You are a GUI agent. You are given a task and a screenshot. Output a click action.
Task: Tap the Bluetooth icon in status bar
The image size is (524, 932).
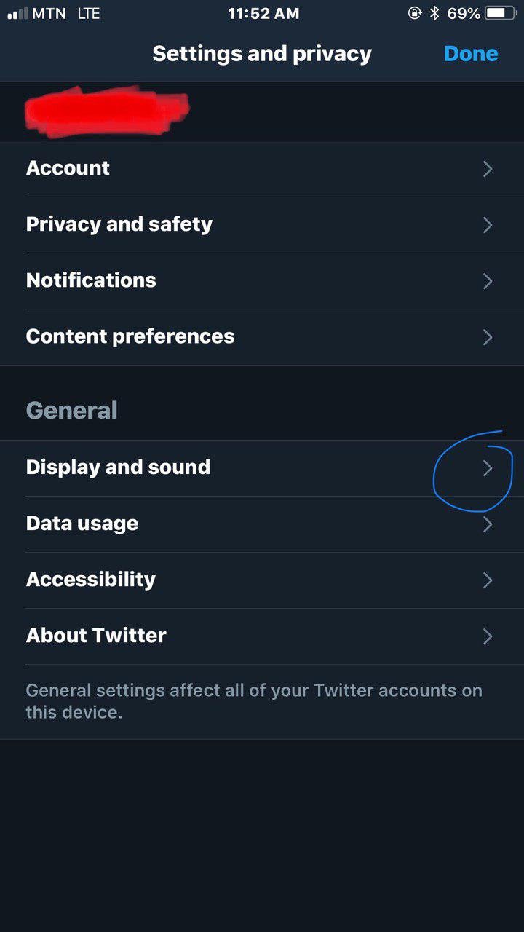click(x=434, y=13)
